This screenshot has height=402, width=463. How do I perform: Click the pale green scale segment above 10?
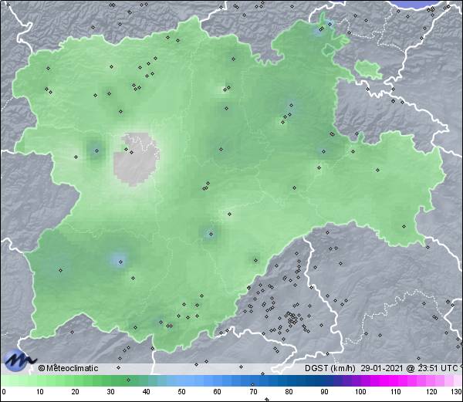coord(40,380)
